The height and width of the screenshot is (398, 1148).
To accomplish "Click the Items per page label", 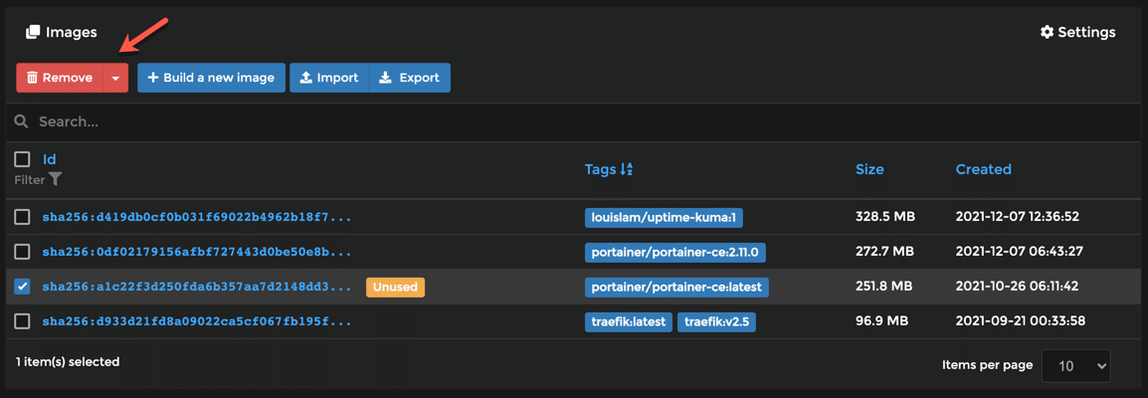I will click(988, 364).
